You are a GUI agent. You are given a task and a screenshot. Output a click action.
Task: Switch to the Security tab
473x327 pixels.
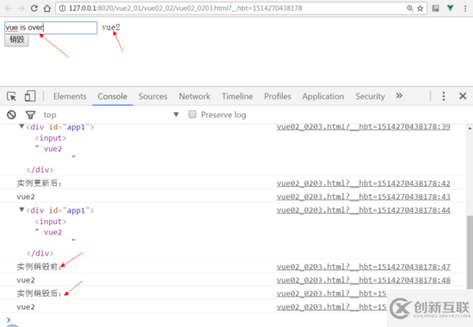(370, 96)
